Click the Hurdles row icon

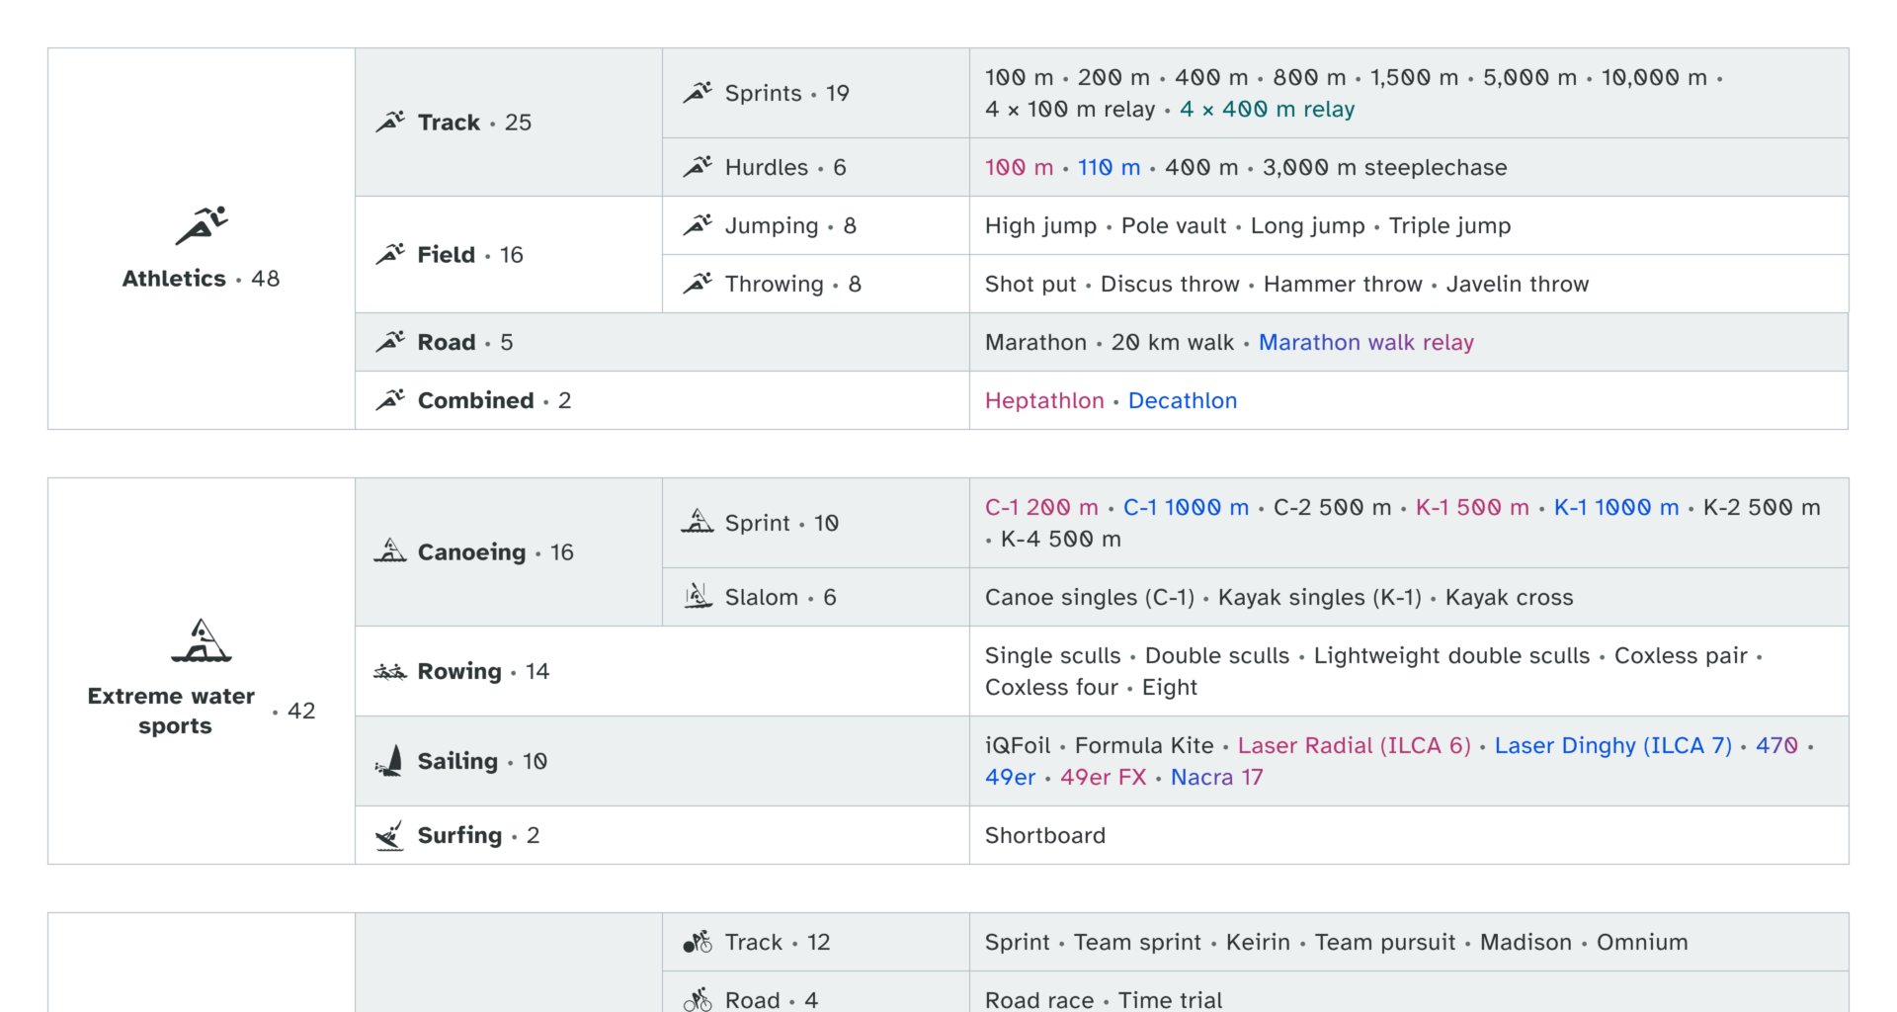click(698, 167)
